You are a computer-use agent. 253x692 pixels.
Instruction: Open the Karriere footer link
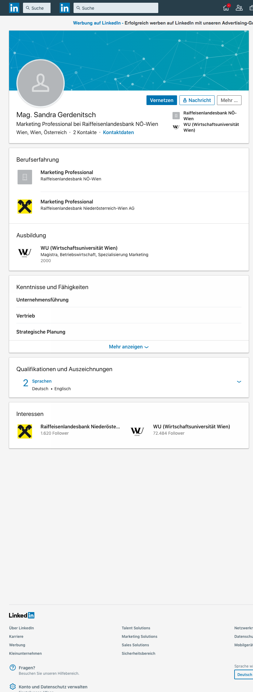pyautogui.click(x=16, y=637)
